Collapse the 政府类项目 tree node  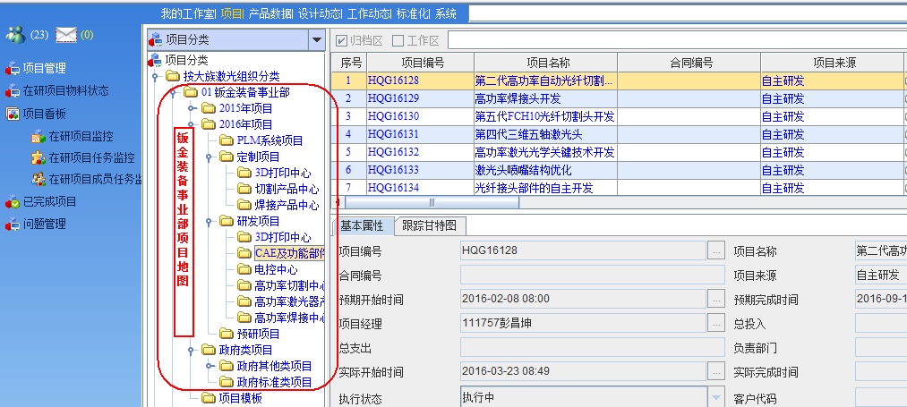pos(191,350)
